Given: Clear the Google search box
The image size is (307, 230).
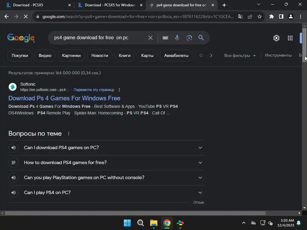Looking at the screenshot, I should tap(151, 38).
